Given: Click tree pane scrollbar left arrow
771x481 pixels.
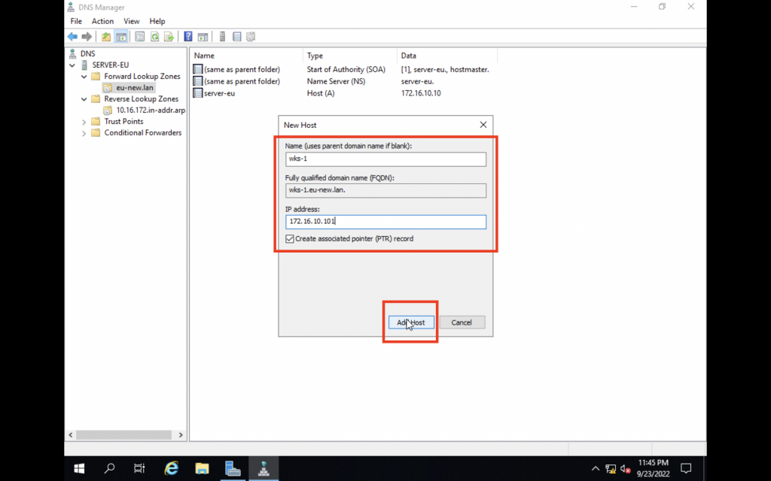Looking at the screenshot, I should (x=71, y=435).
